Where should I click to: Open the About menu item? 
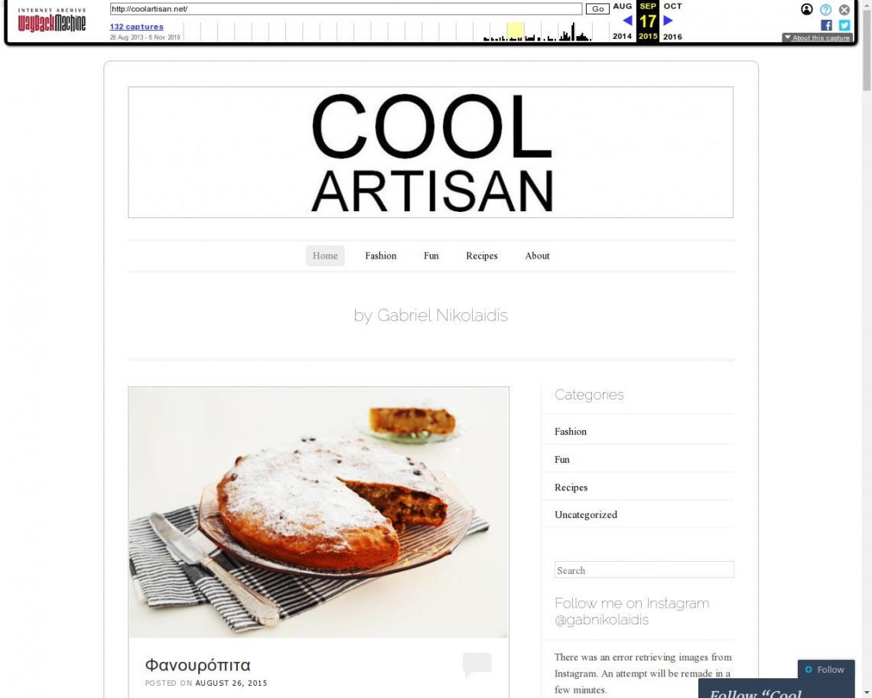pos(537,256)
